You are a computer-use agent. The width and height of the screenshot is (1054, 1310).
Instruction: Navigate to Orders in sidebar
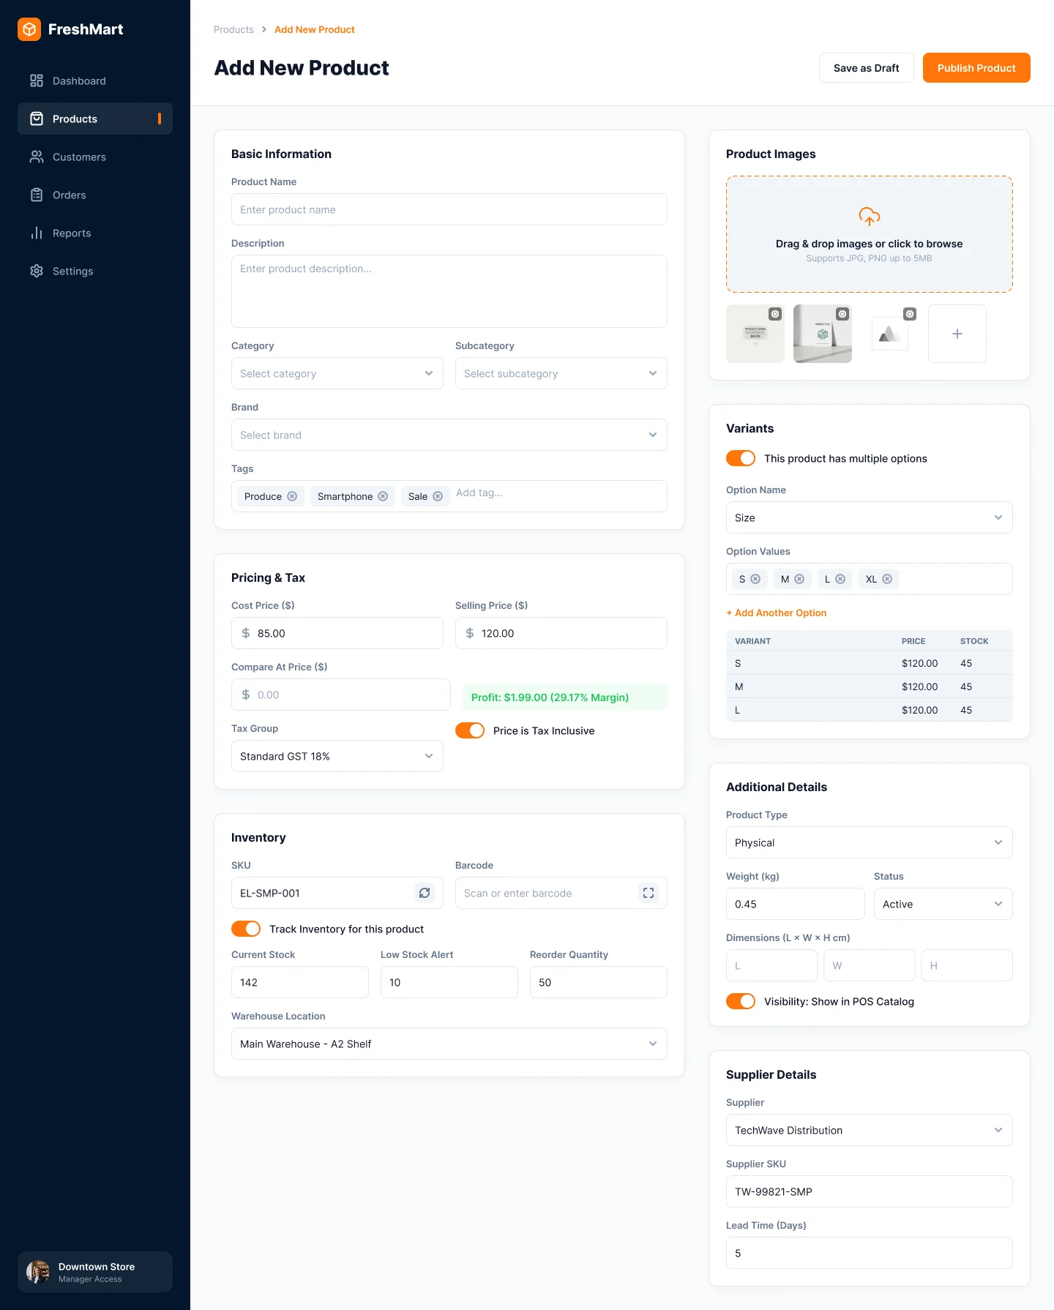coord(95,195)
